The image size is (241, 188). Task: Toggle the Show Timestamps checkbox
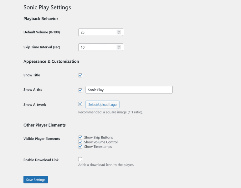[80, 147]
